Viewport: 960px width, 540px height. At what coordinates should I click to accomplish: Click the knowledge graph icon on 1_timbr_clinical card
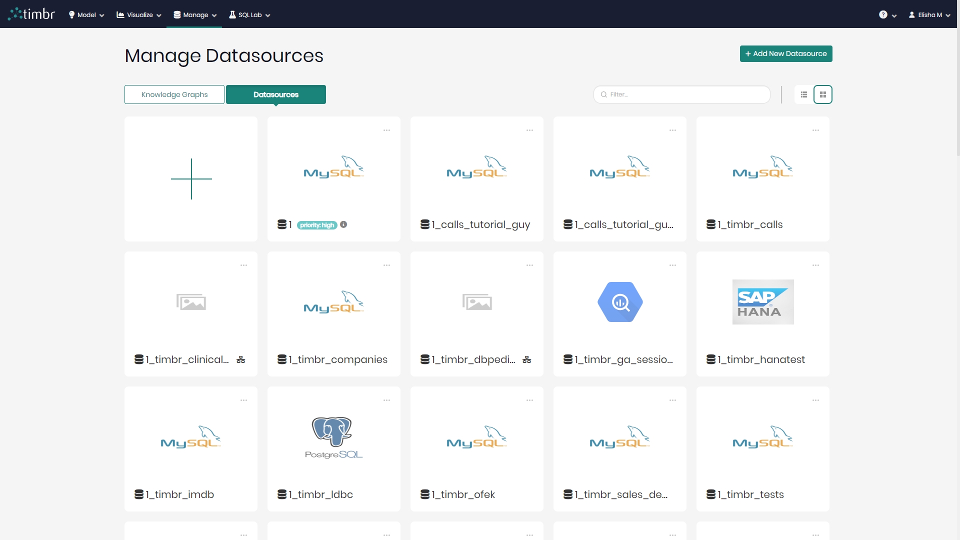[241, 359]
